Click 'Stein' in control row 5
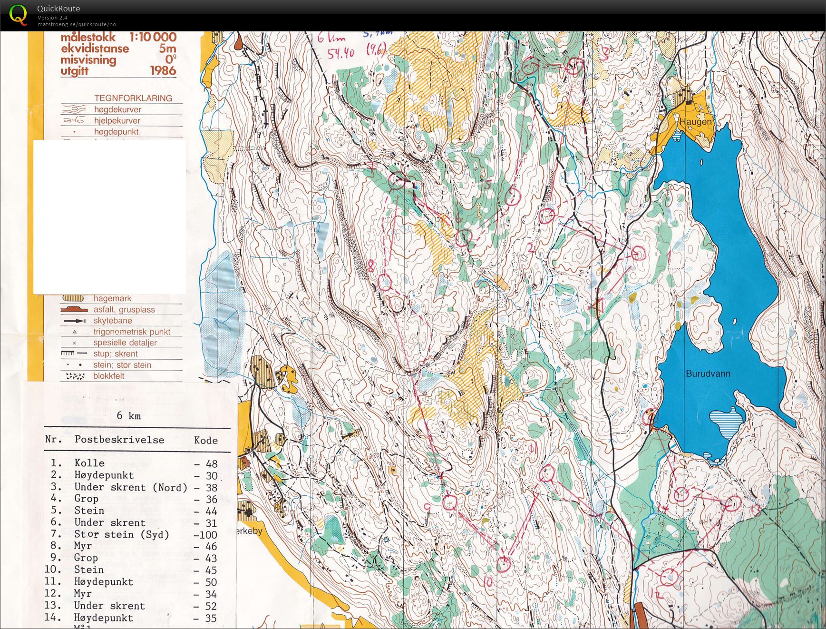Viewport: 826px width, 629px height. (x=89, y=511)
